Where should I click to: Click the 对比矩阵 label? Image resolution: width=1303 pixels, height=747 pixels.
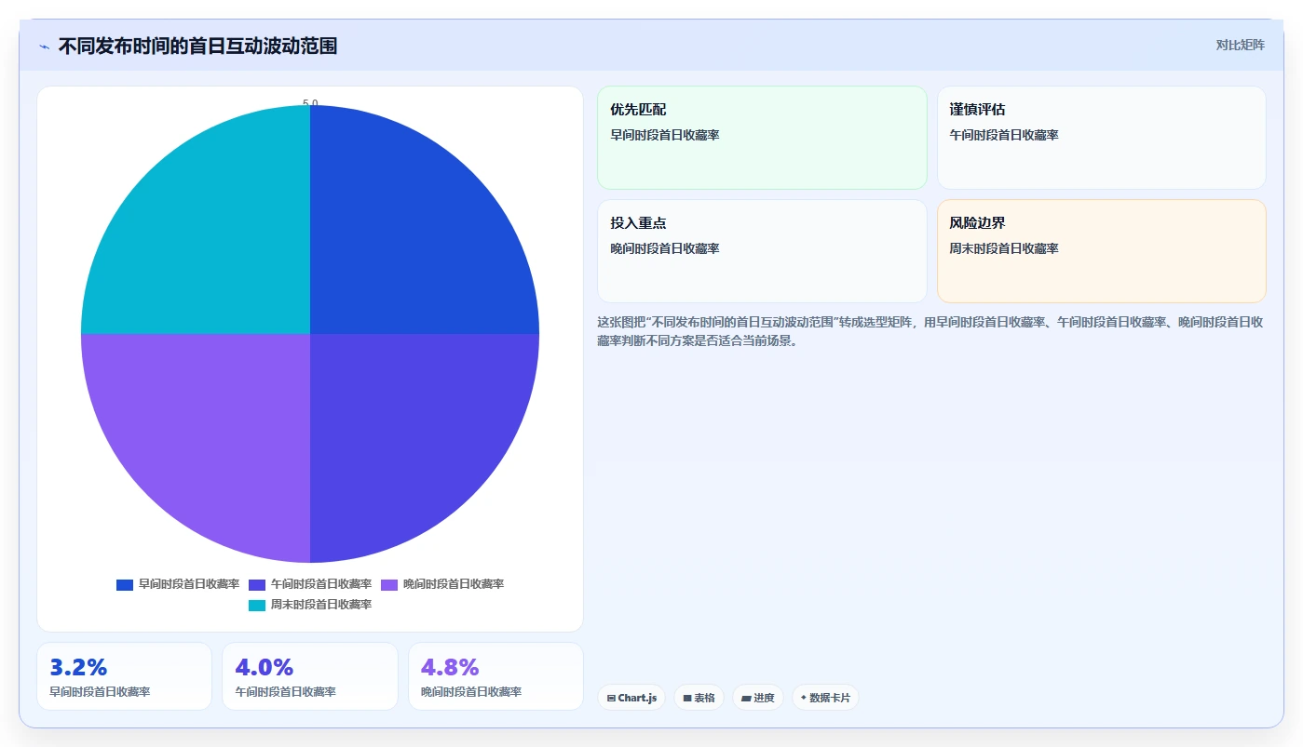(1240, 45)
